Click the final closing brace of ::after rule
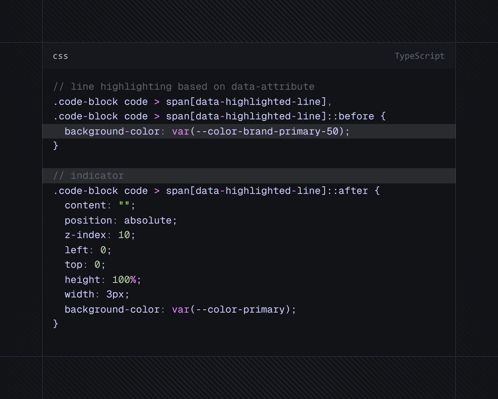The width and height of the screenshot is (498, 399). 56,324
